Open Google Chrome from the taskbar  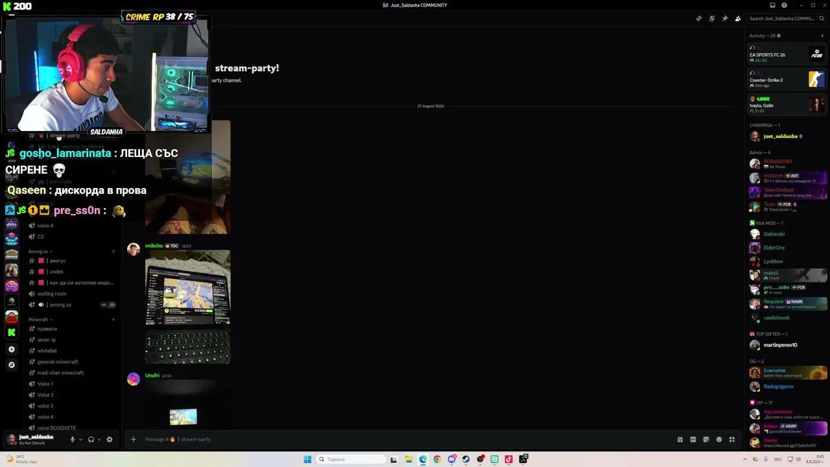click(437, 459)
